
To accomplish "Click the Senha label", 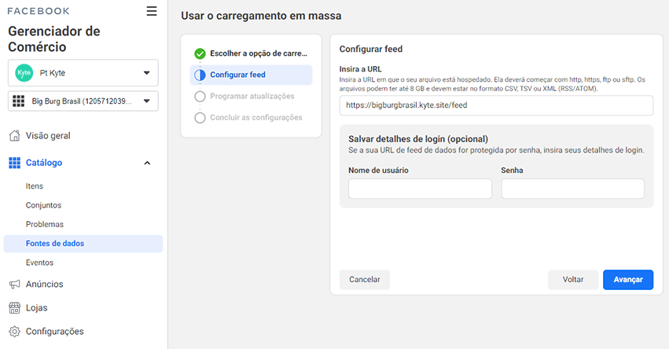I will point(512,171).
